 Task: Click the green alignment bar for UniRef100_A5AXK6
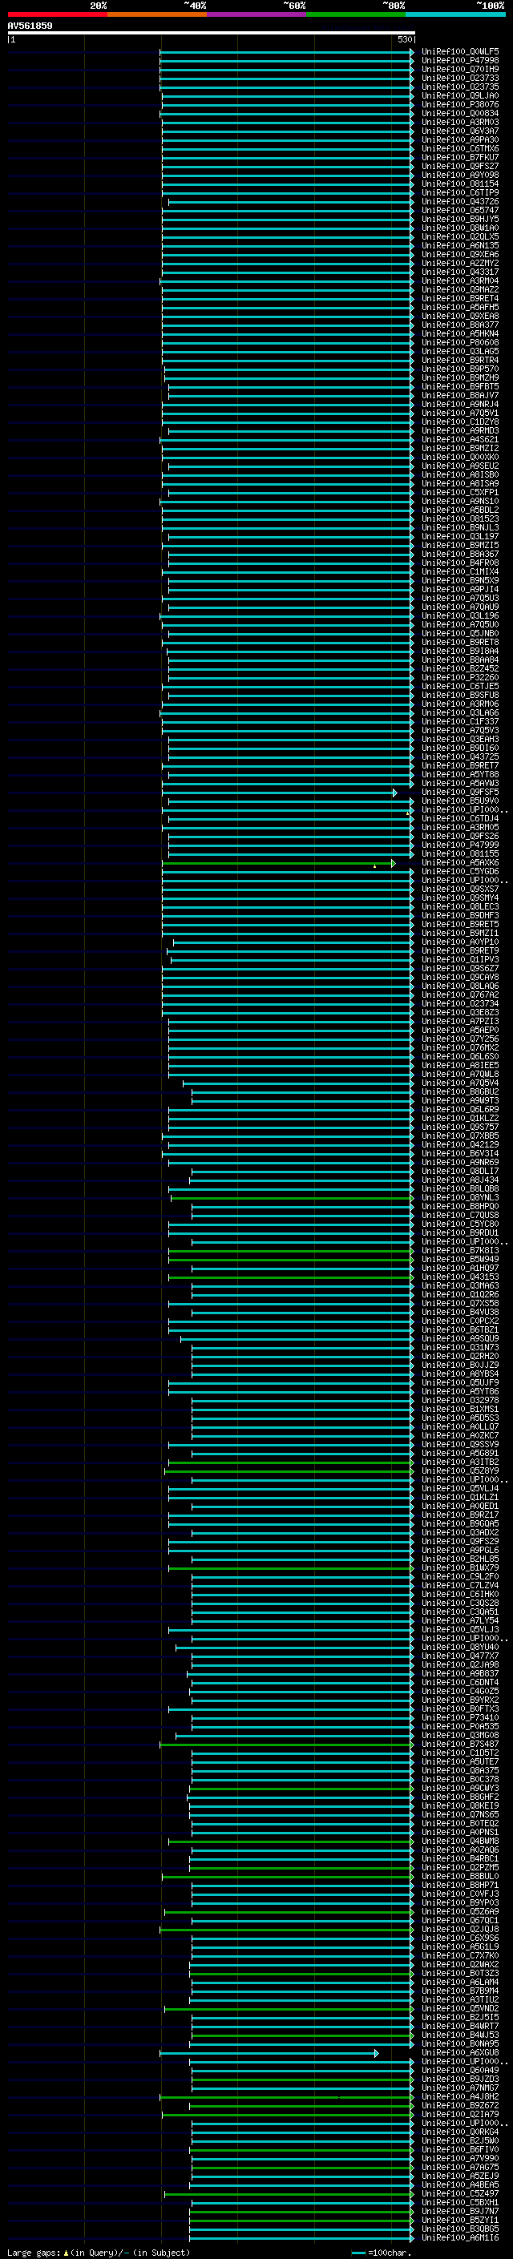pos(278,864)
